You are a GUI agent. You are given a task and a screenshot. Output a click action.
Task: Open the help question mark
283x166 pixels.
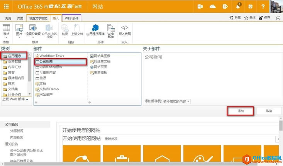click(263, 7)
